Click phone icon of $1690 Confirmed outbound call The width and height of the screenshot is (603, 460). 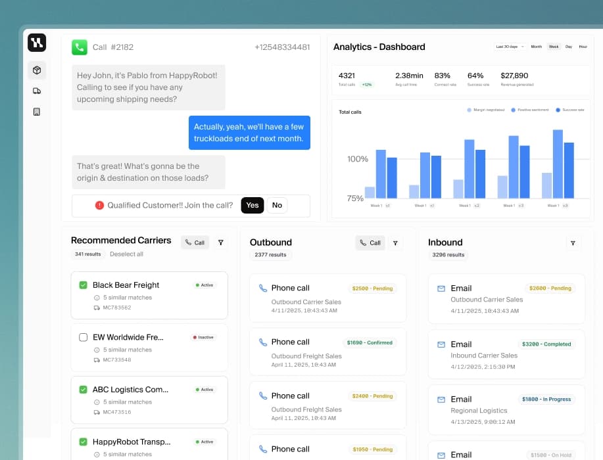click(263, 342)
